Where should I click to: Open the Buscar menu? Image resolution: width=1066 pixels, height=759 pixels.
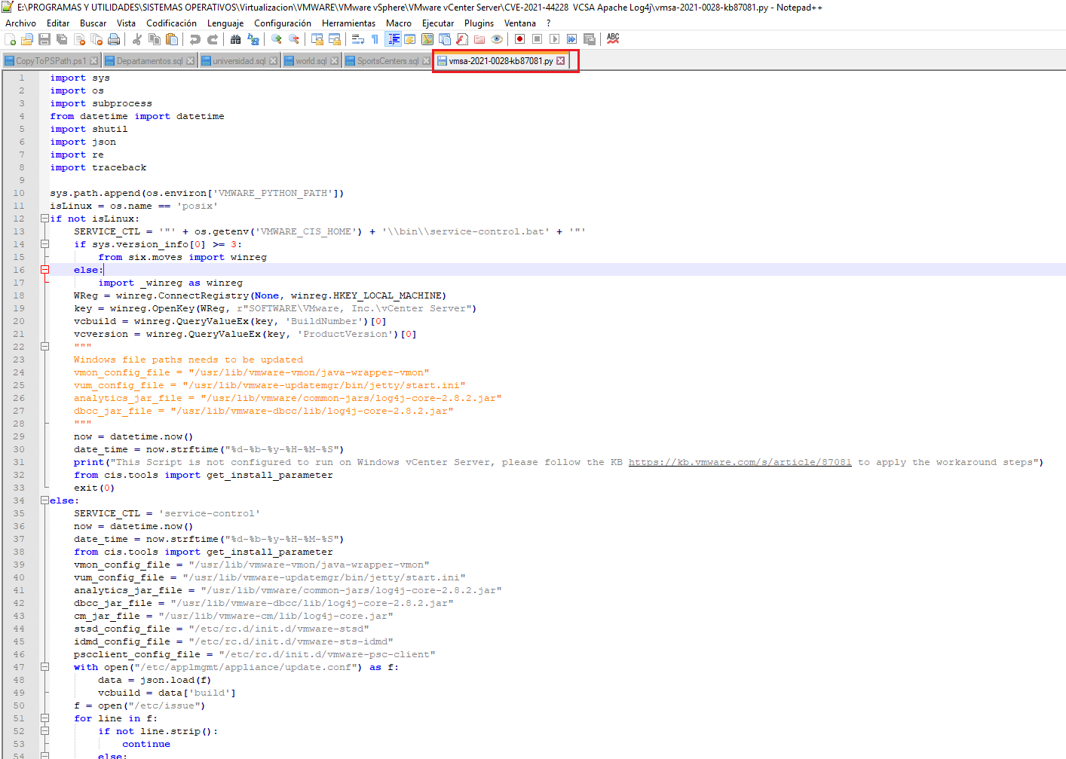(93, 23)
